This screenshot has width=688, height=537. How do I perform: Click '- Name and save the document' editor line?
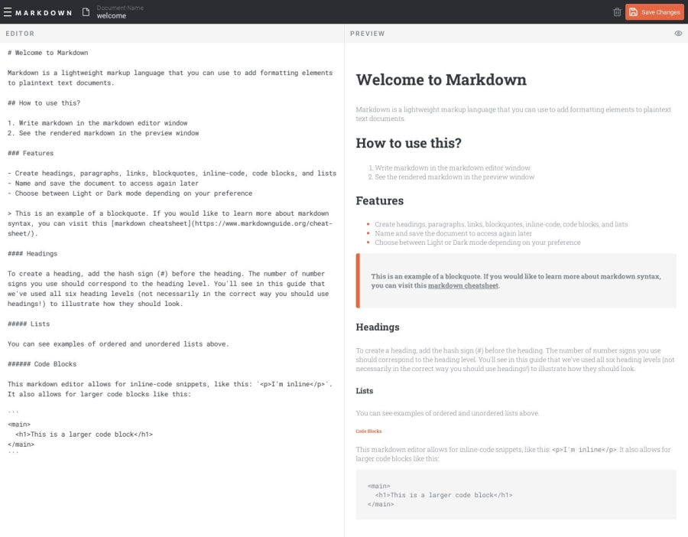pyautogui.click(x=103, y=183)
